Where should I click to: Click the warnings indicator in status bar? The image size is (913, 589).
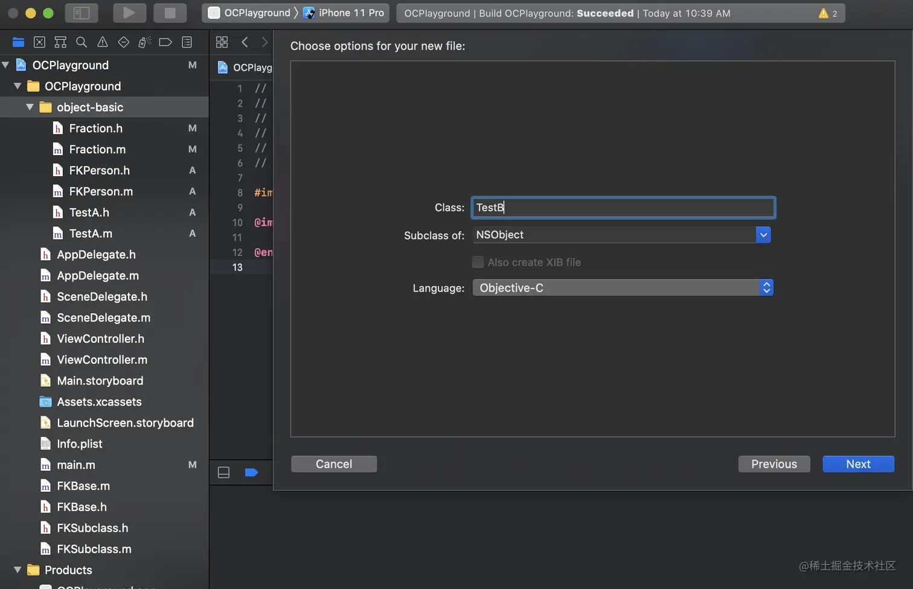(x=828, y=13)
